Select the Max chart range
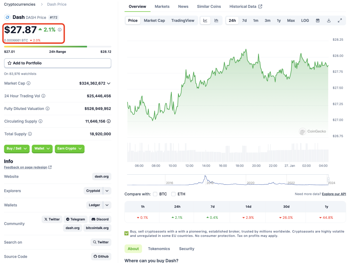 (x=291, y=21)
